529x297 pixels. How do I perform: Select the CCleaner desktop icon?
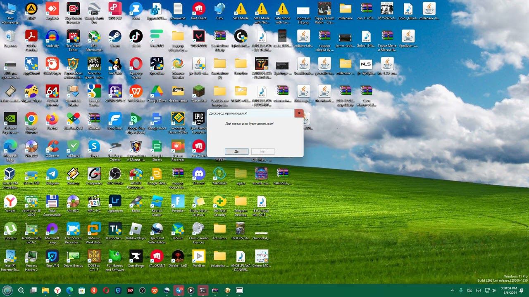tap(52, 149)
